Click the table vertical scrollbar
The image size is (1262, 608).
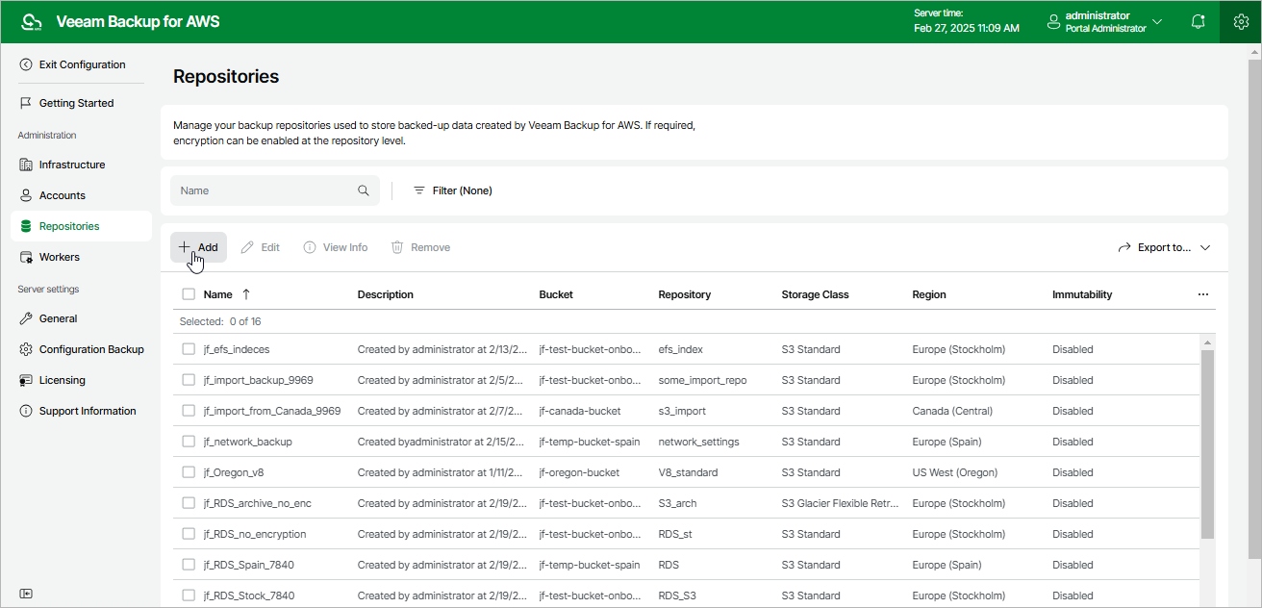1208,443
